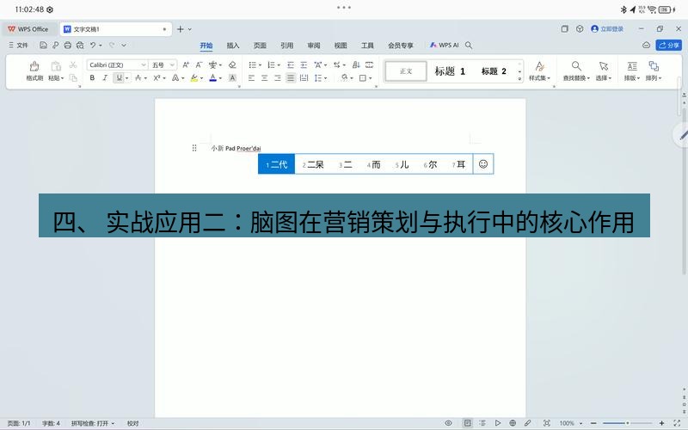Toggle Strikethrough formatting
The width and height of the screenshot is (688, 430).
[x=138, y=78]
